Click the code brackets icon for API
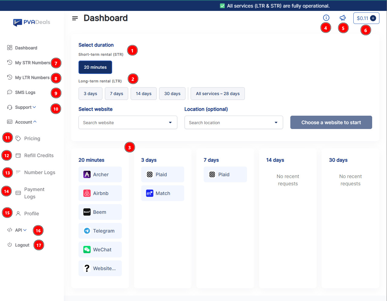Viewport: 387px width, 301px height. pyautogui.click(x=10, y=230)
